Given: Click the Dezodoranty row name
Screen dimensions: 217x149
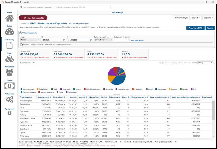Looking at the screenshot, I should coord(25,129).
